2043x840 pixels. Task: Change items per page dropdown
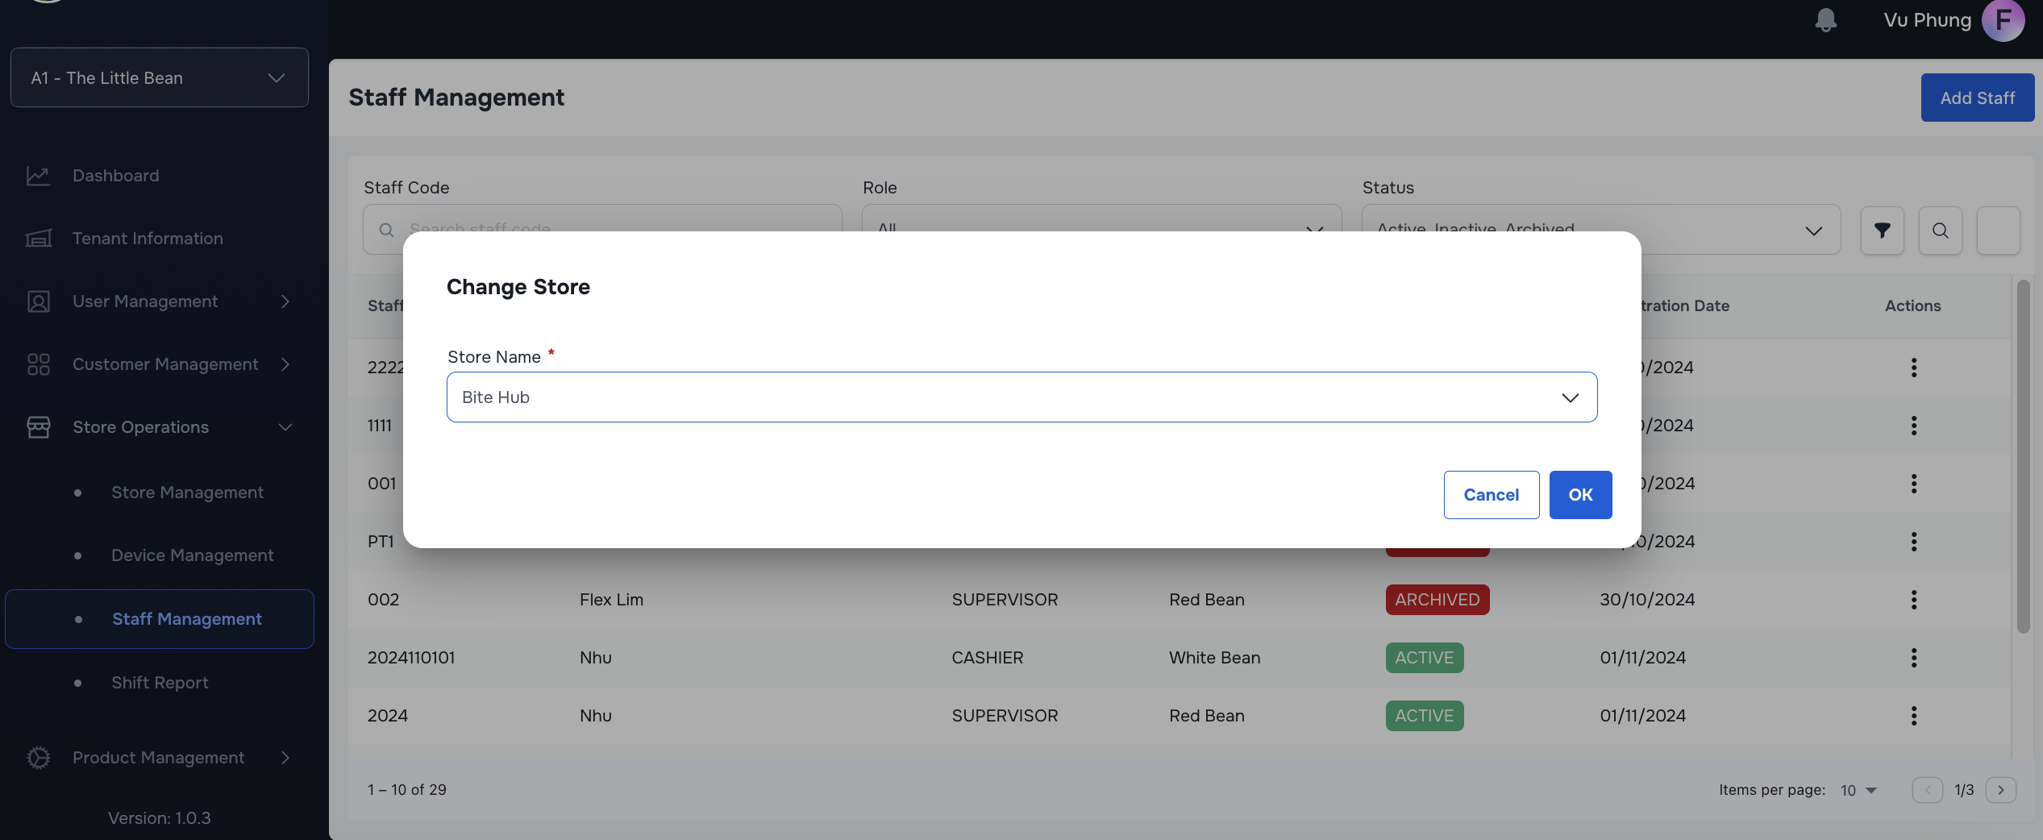click(1858, 790)
